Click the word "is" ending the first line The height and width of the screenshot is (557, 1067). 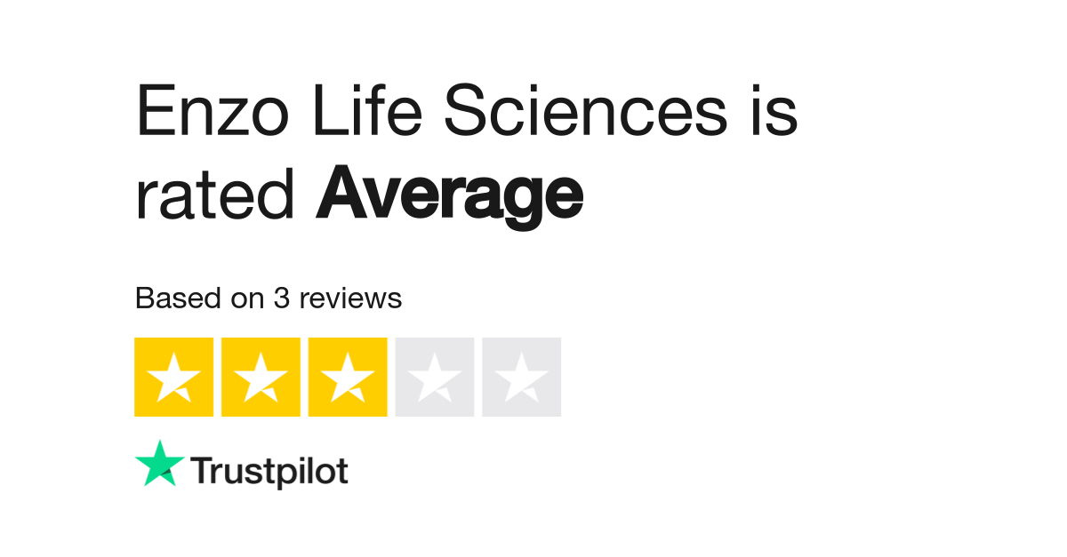(772, 113)
